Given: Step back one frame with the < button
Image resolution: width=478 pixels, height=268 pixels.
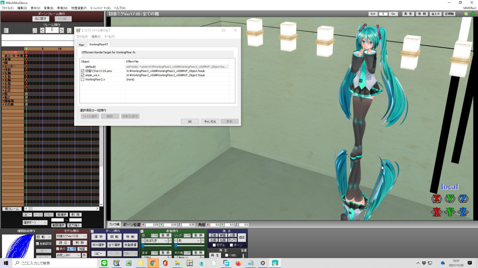Looking at the screenshot, I should 42,31.
